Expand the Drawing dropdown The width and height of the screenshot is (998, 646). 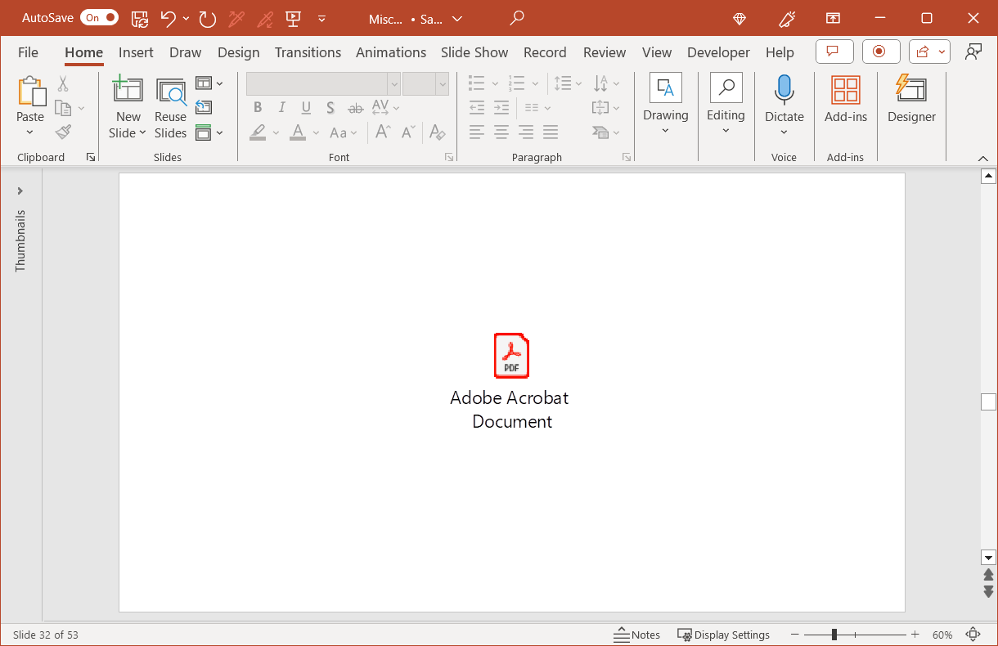point(665,131)
